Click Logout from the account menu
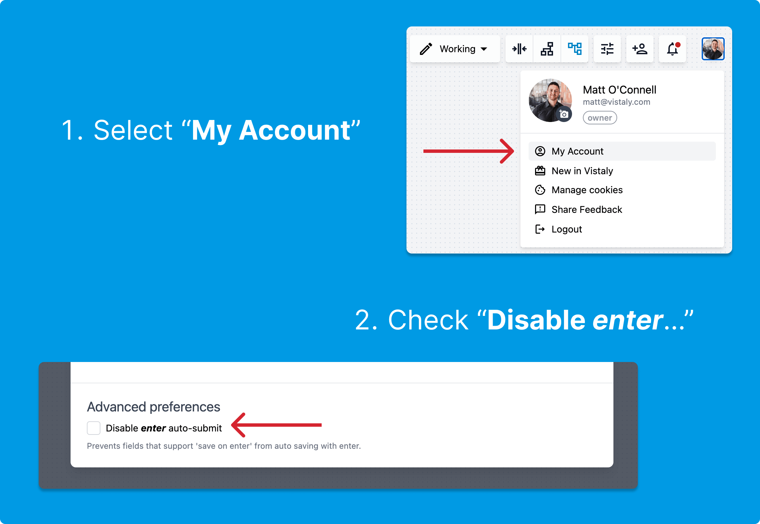 566,229
